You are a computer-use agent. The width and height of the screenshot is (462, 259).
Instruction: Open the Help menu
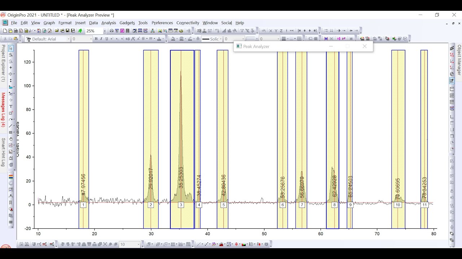[x=240, y=23]
